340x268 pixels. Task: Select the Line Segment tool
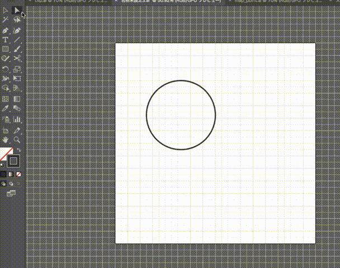pyautogui.click(x=17, y=40)
